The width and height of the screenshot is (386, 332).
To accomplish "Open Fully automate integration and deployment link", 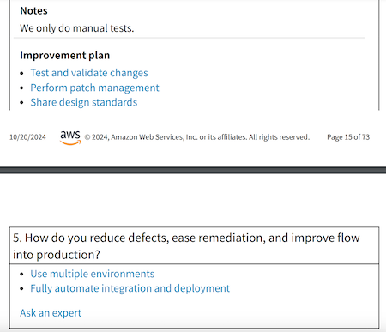I will [130, 288].
